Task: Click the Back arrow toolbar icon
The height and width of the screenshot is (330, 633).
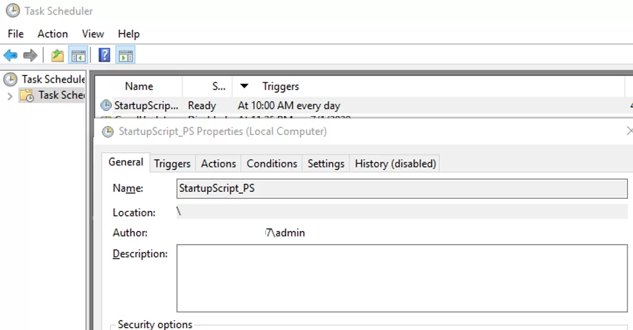Action: (11, 55)
